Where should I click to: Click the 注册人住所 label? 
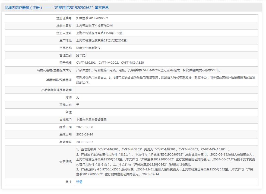(x=64, y=33)
